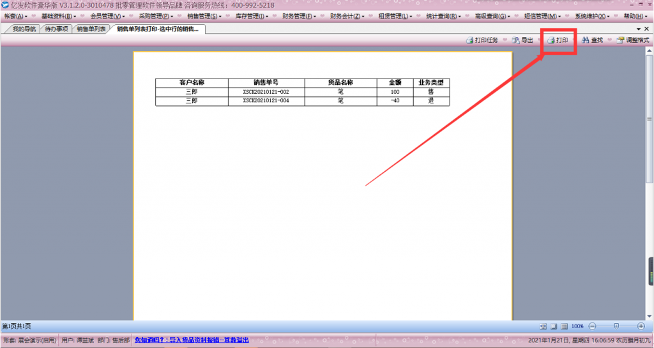Screen dimensions: 654x348
Task: Click the 退 business type cell
Action: tap(431, 101)
